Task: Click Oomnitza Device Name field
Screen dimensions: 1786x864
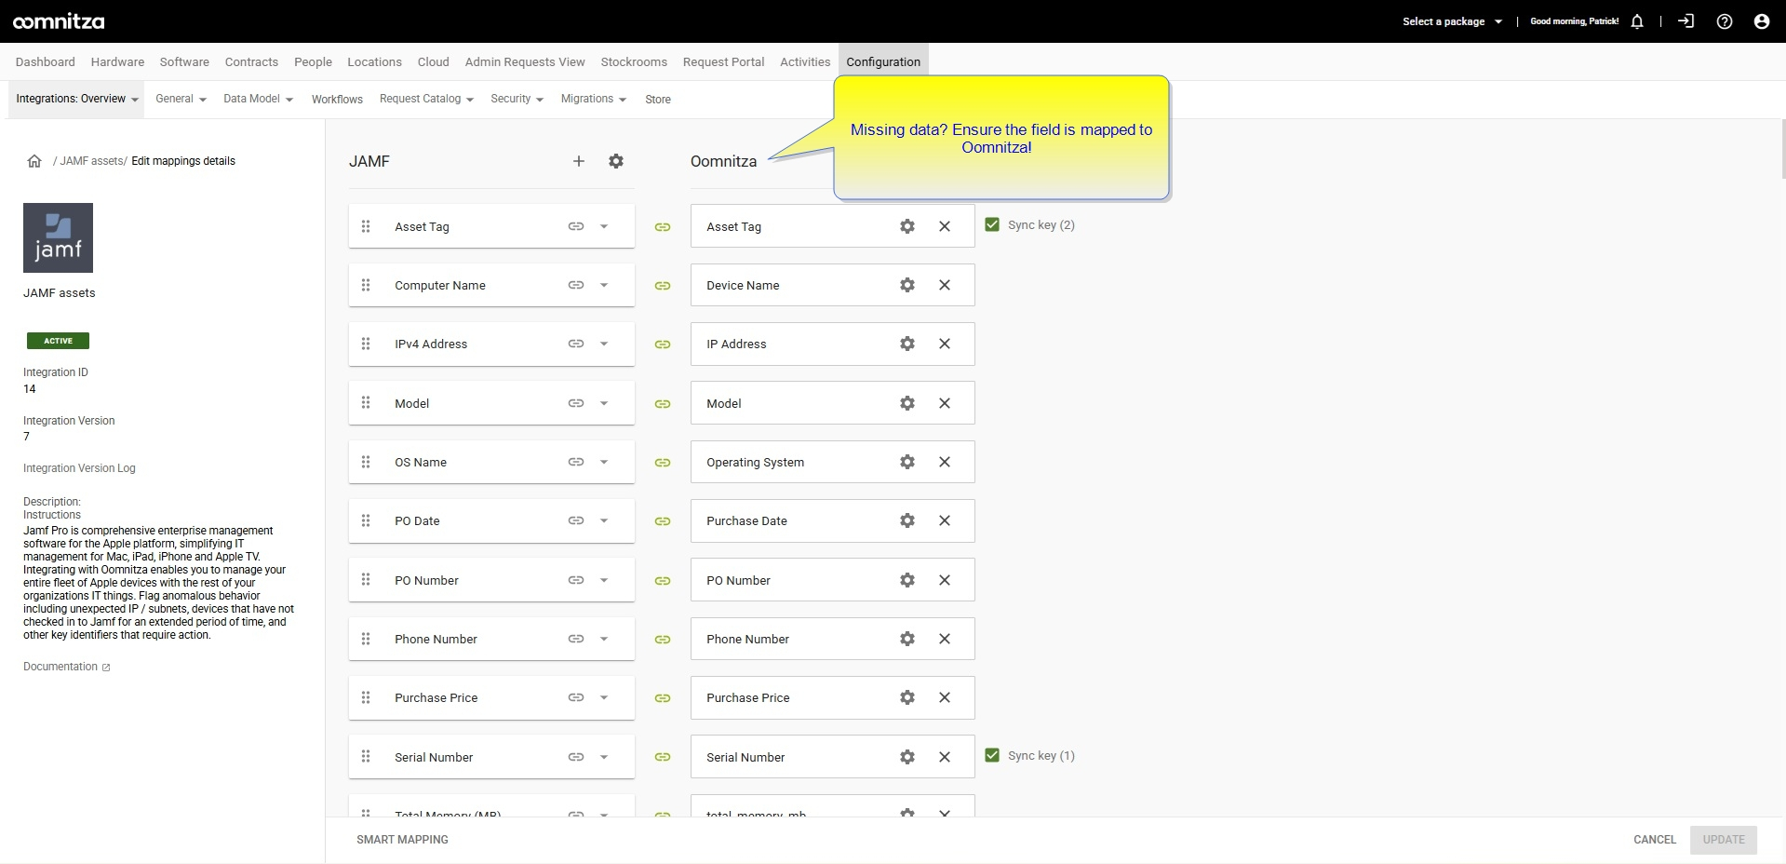Action: [x=833, y=285]
